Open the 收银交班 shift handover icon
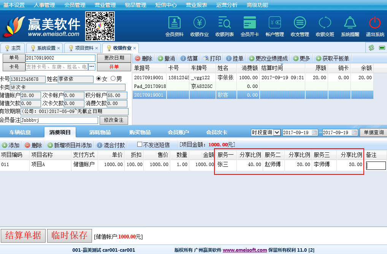387x254 pixels. click(x=325, y=23)
